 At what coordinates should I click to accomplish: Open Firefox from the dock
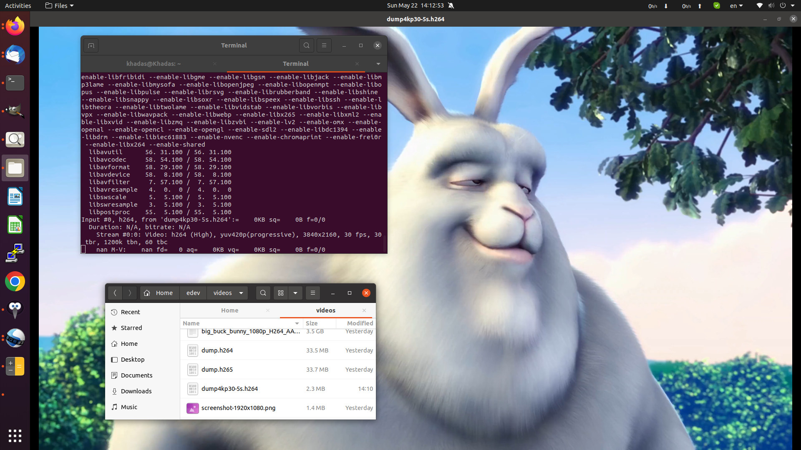(x=15, y=26)
